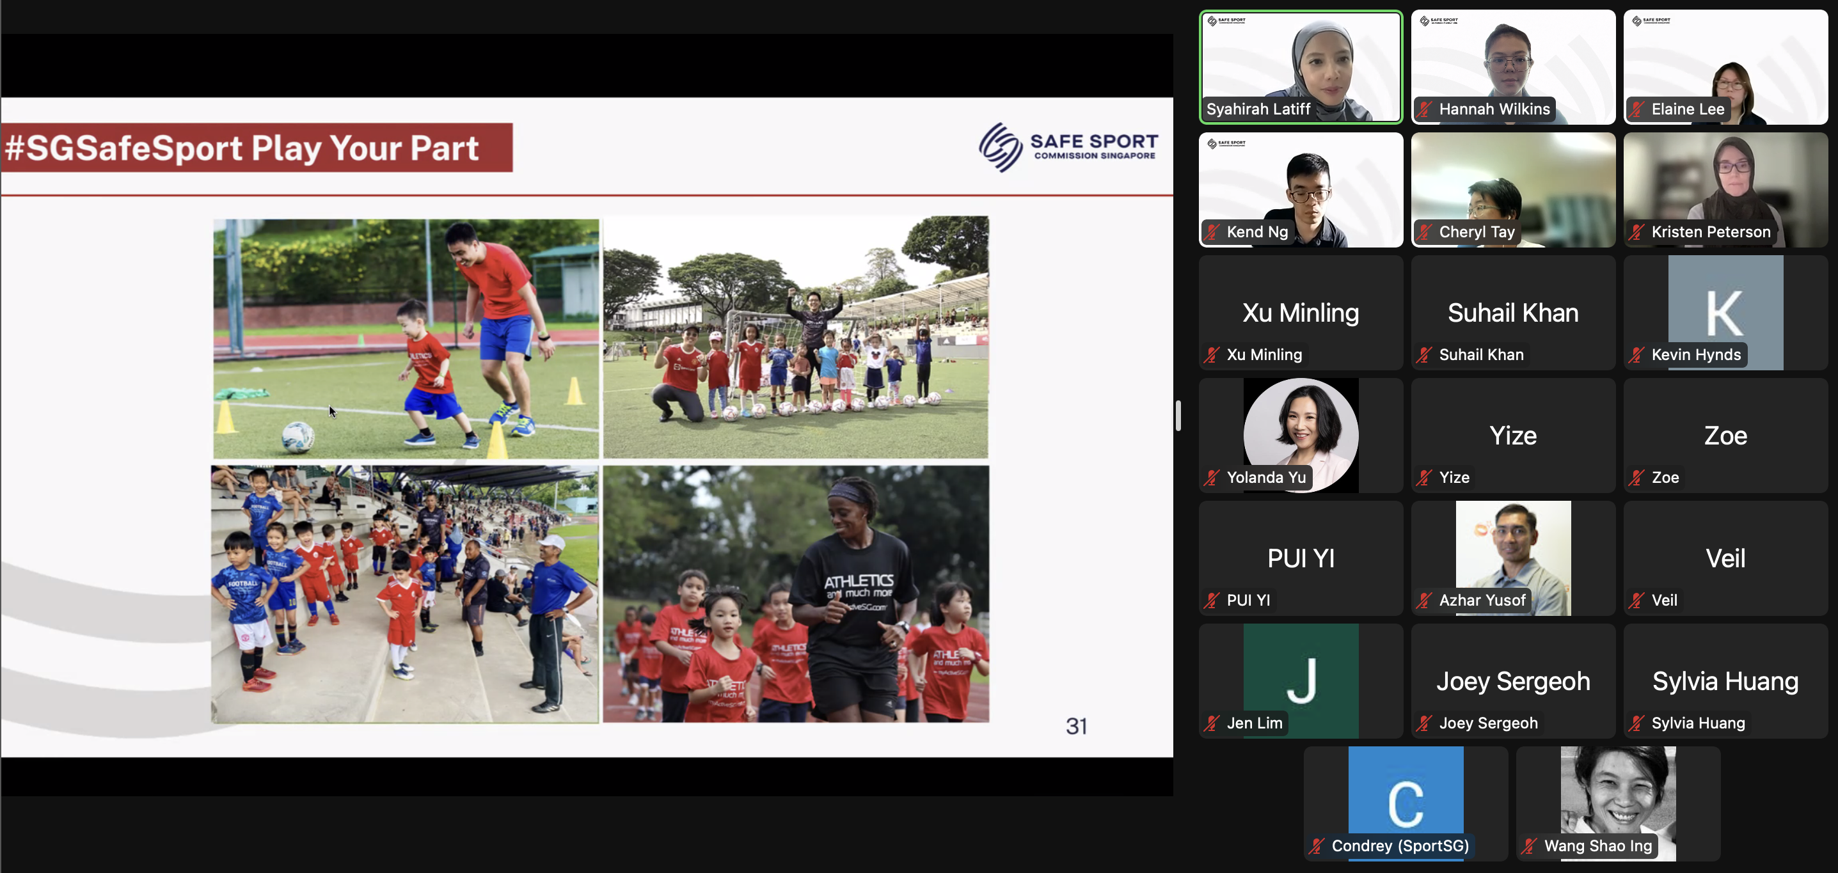Viewport: 1838px width, 873px height.
Task: Select Kristen Peterson's video tile
Action: coord(1725,190)
